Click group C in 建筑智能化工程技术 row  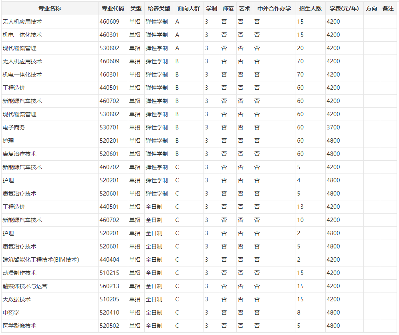177,260
